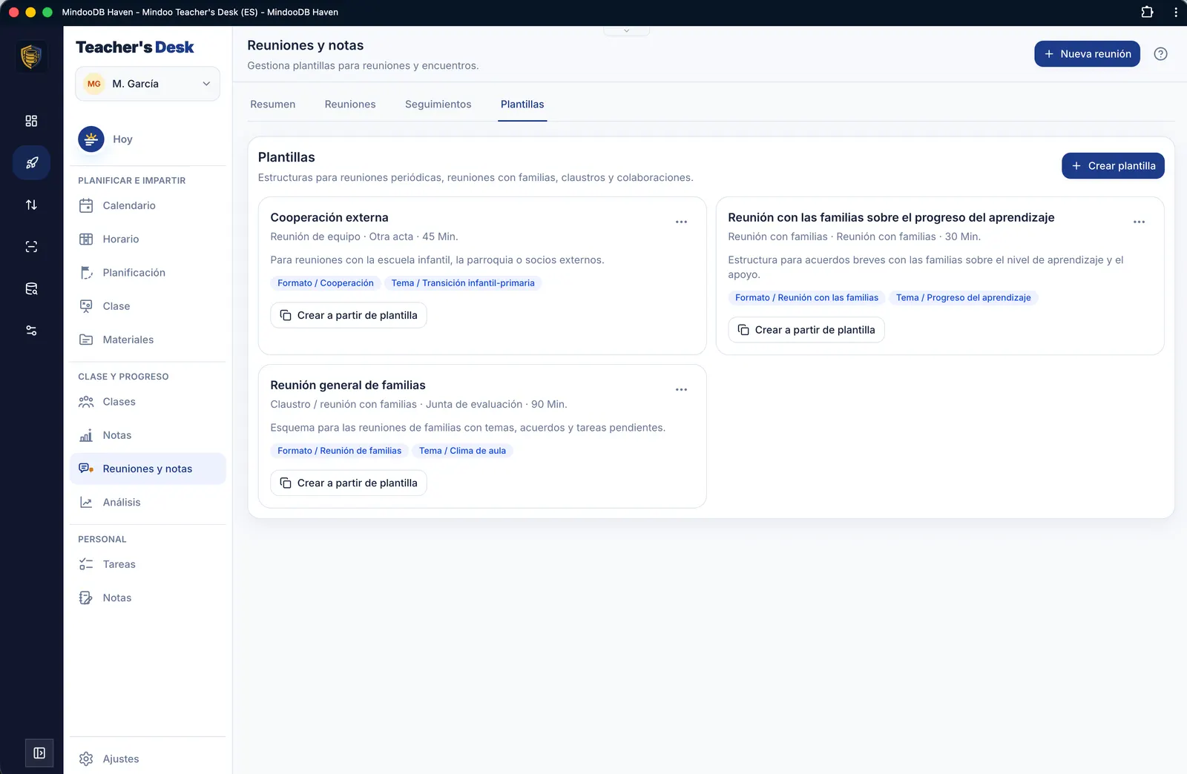The height and width of the screenshot is (774, 1187).
Task: Open the vertical dots menu in title bar
Action: pos(1176,12)
